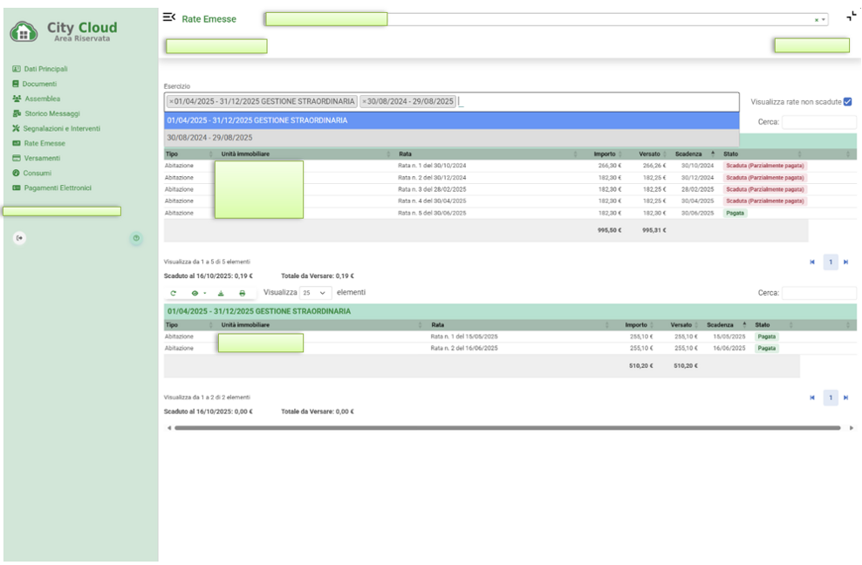Go to first page of GESTIONE STRAORDINARIA table
862x565 pixels.
click(x=812, y=398)
